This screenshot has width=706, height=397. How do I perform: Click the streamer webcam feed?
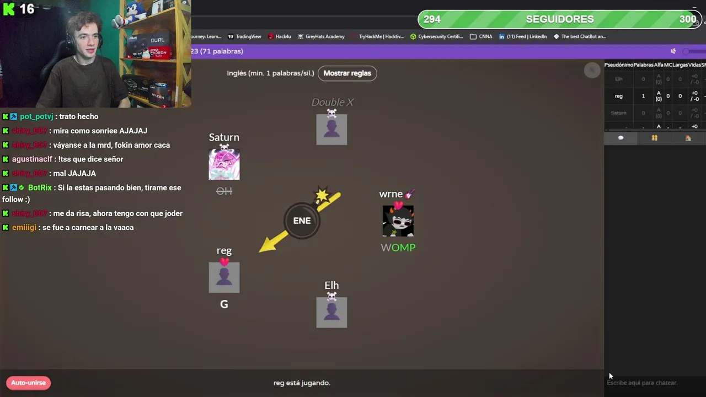point(95,53)
